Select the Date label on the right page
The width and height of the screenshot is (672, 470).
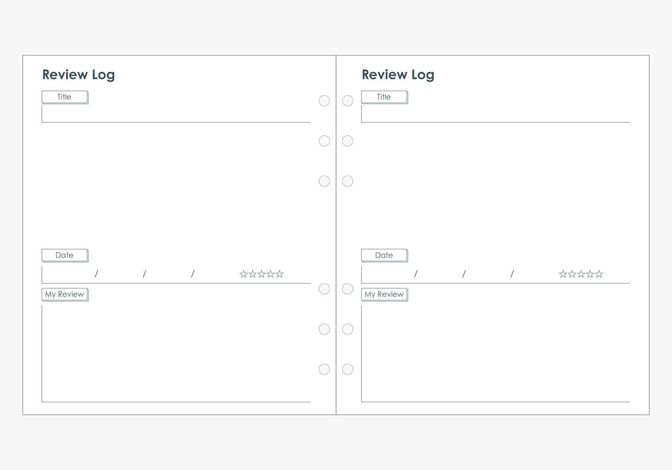click(384, 255)
